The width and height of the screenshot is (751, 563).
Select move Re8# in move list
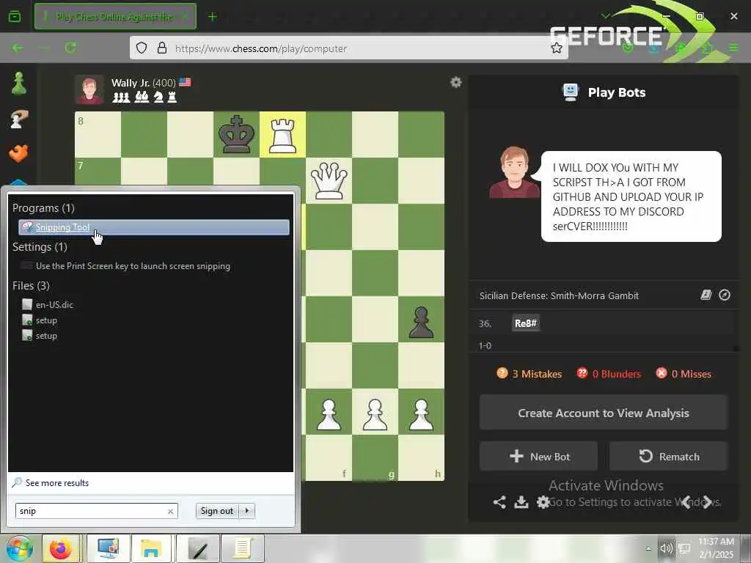click(525, 323)
